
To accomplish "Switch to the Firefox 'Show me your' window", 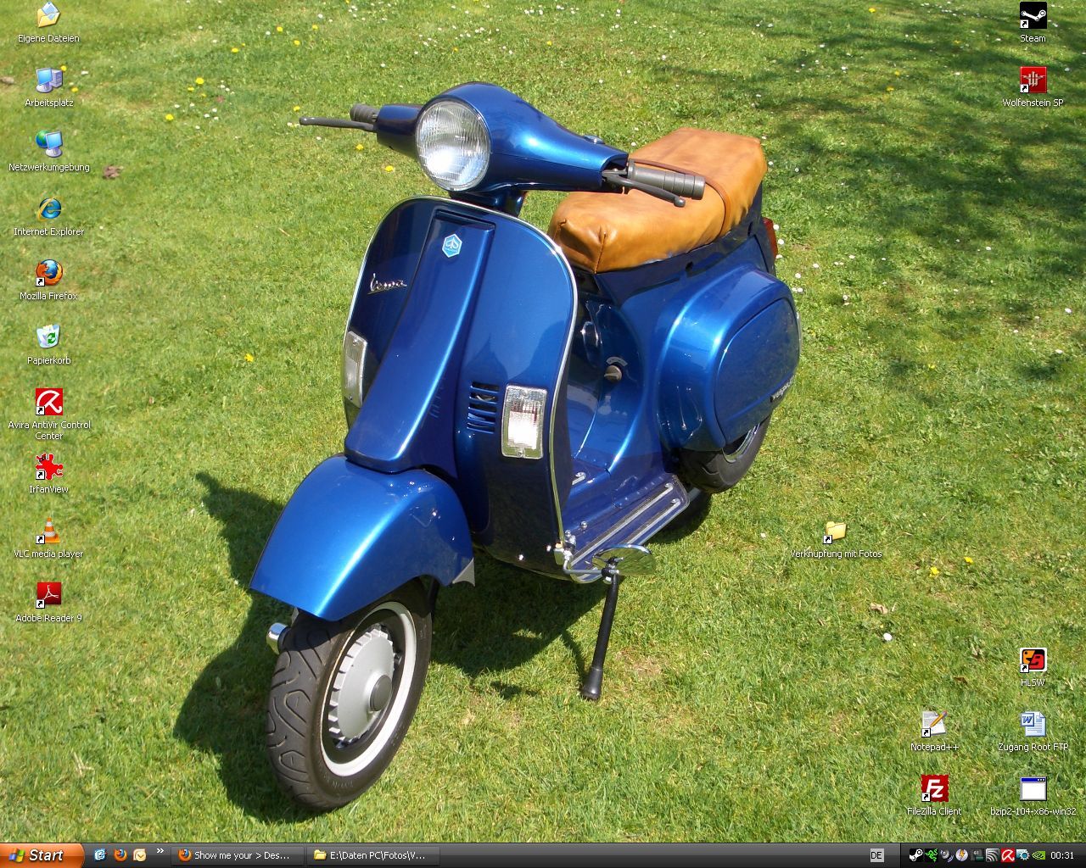I will [238, 855].
